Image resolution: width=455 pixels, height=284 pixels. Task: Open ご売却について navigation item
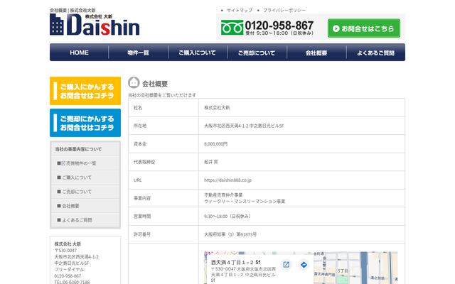[x=257, y=53]
